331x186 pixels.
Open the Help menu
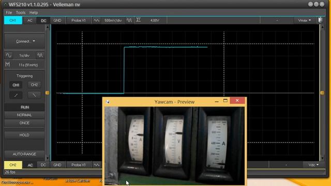click(x=33, y=12)
